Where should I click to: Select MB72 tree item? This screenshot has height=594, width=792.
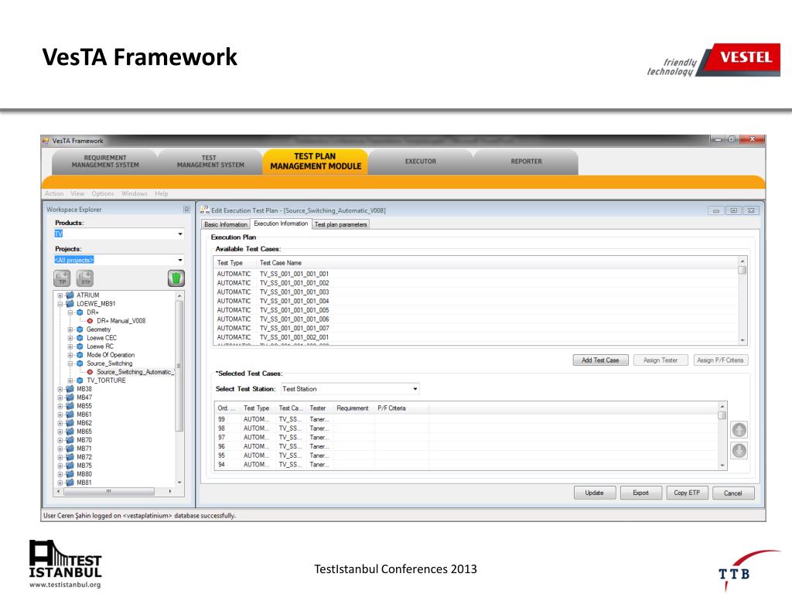84,457
